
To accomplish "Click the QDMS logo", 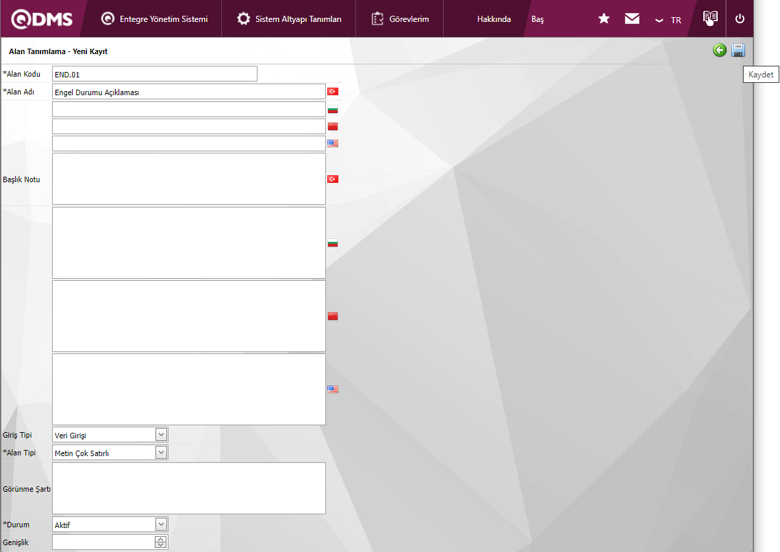I will coord(42,18).
